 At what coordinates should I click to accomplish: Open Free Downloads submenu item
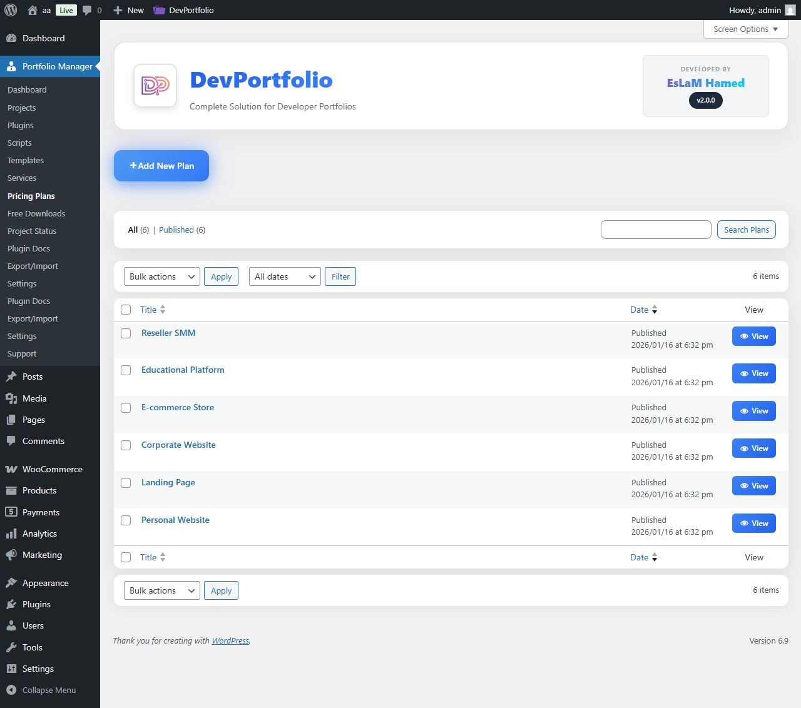pos(36,213)
